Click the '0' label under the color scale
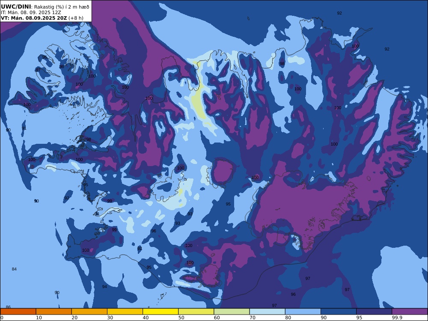Image resolution: width=428 pixels, height=321 pixels. click(x=2, y=318)
